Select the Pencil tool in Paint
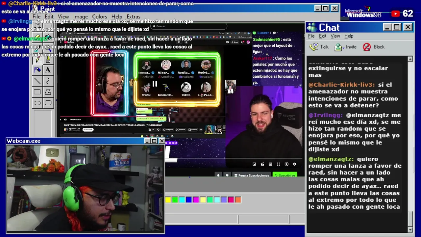The width and height of the screenshot is (421, 237). pyautogui.click(x=37, y=59)
